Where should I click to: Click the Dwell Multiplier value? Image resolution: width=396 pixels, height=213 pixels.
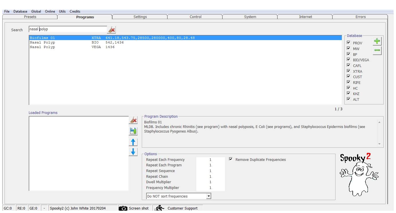tap(210, 182)
